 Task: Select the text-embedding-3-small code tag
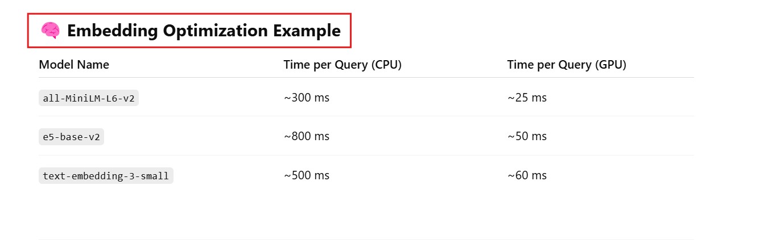click(x=106, y=176)
